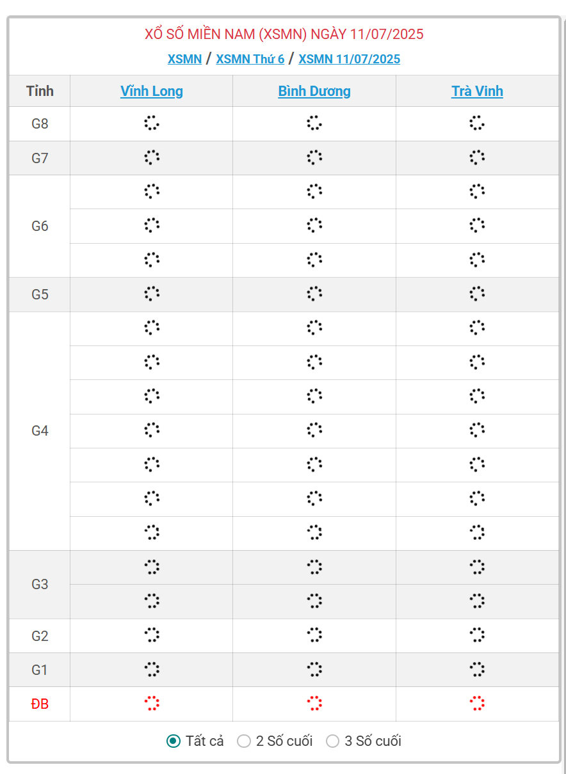Screen dimensions: 566x774
Task: Open the Vĩnh Long province header link
Action: click(x=152, y=91)
